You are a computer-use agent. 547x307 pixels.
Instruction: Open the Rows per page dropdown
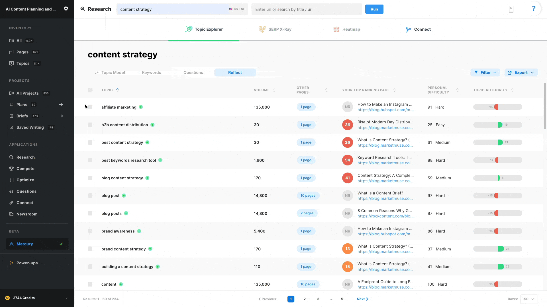[529, 299]
